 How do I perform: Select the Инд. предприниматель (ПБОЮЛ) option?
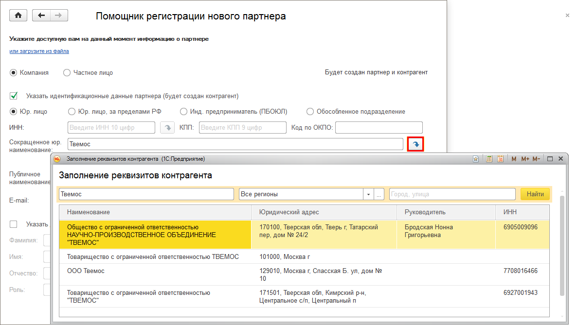pos(183,111)
